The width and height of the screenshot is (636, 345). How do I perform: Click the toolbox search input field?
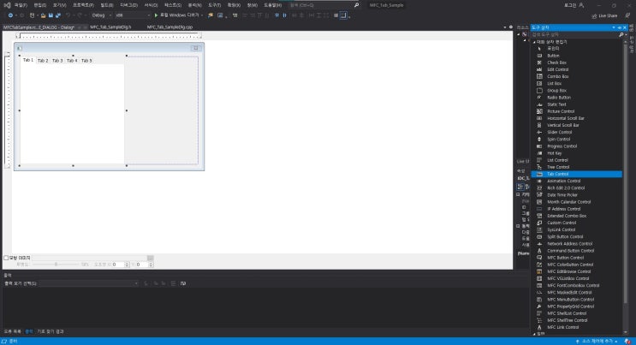point(574,35)
